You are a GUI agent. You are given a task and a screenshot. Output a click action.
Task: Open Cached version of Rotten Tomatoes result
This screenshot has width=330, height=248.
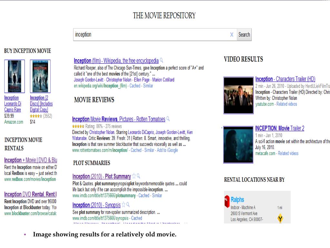pyautogui.click(x=136, y=150)
